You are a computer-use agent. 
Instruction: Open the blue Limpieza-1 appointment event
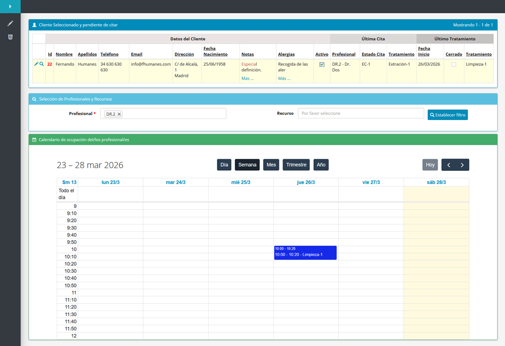click(x=305, y=254)
